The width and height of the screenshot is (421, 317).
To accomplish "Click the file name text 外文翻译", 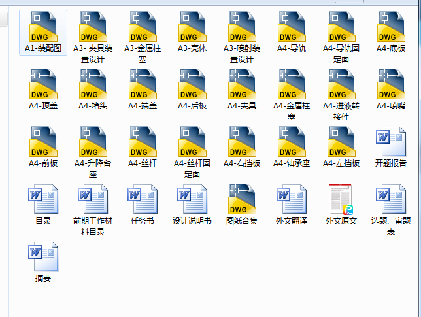I will [292, 221].
